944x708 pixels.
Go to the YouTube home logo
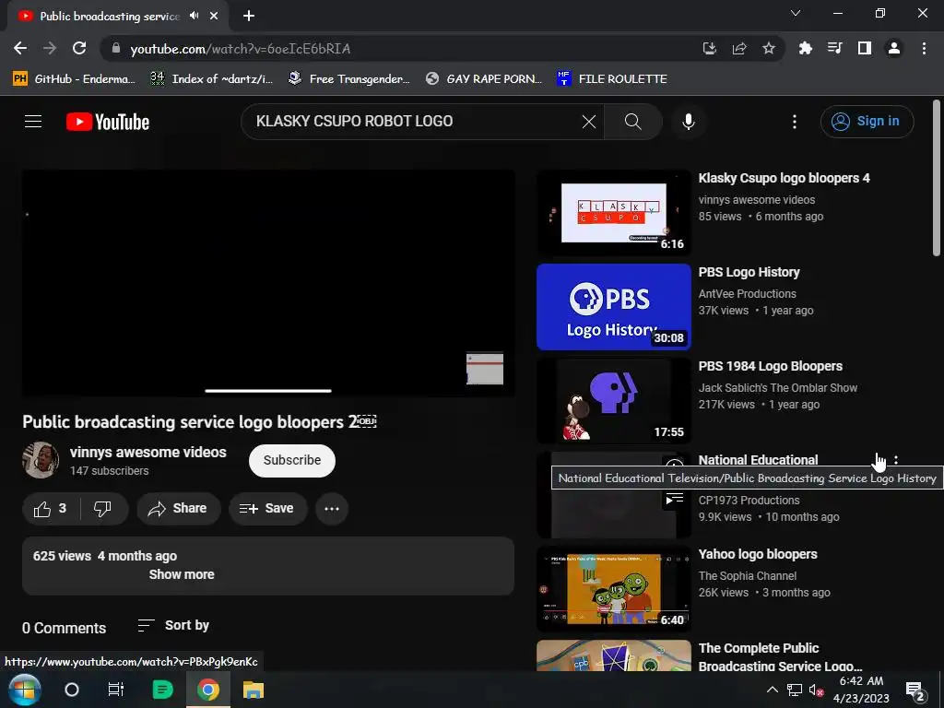pyautogui.click(x=108, y=122)
